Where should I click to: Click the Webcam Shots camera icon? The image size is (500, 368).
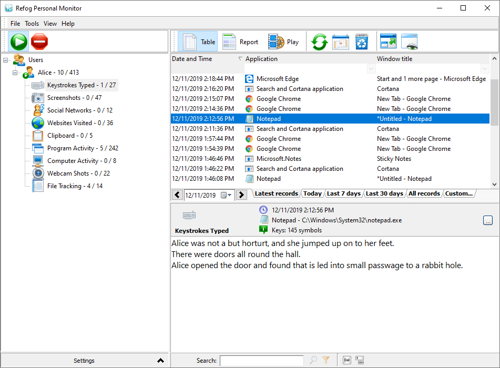coord(38,173)
